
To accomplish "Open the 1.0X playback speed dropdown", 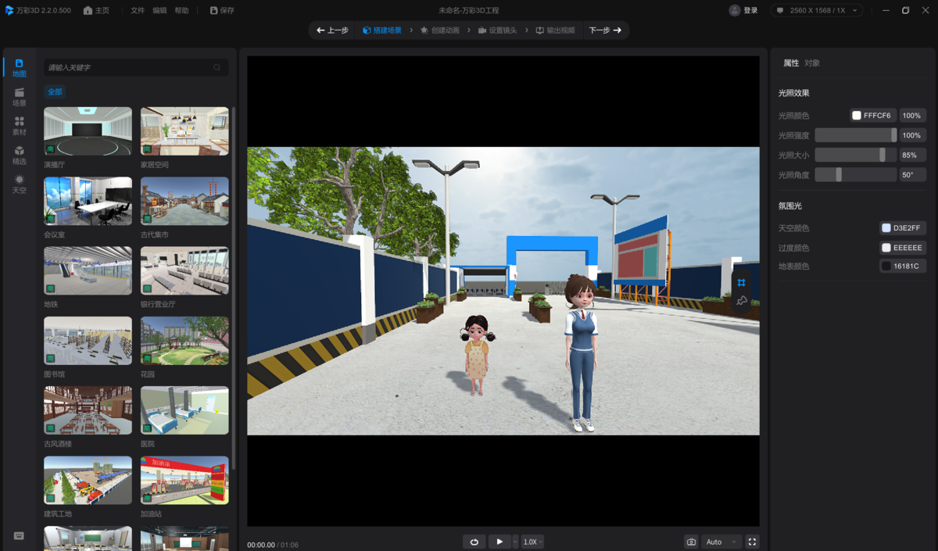I will [532, 542].
